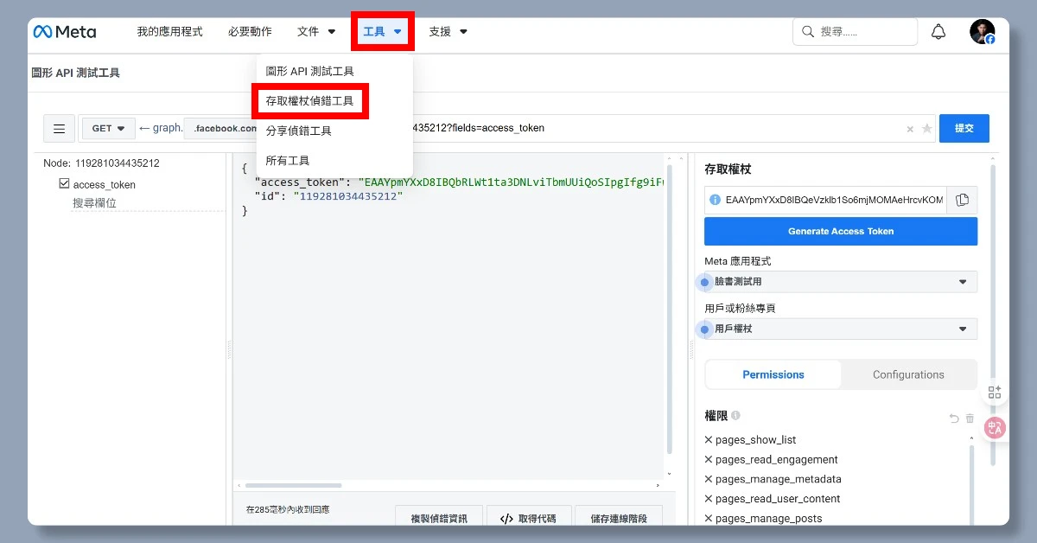Click the access token text field
Viewport: 1037px width, 543px height.
[825, 200]
